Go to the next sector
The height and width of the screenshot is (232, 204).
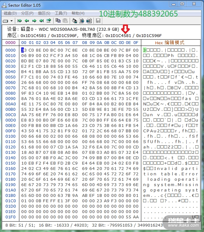pos(34,21)
